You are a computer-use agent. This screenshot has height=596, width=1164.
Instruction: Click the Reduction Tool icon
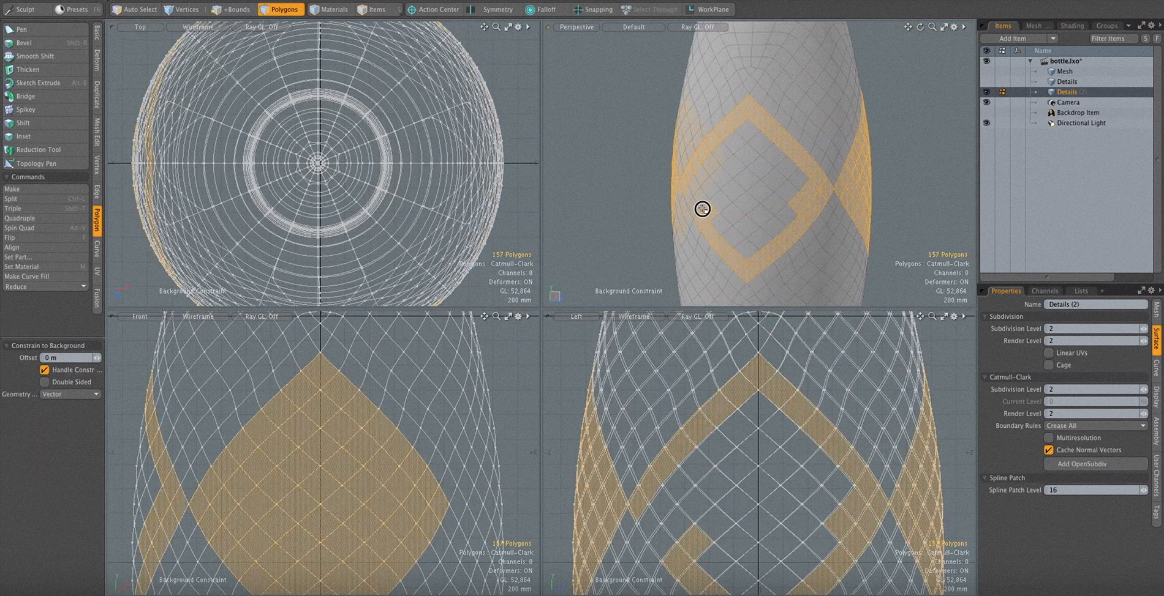(9, 150)
